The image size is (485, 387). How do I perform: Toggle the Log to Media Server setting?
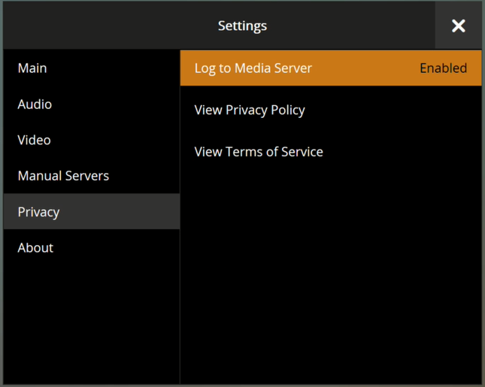coord(331,68)
